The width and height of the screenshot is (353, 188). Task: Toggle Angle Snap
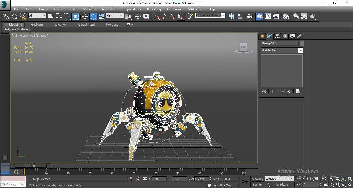click(164, 16)
